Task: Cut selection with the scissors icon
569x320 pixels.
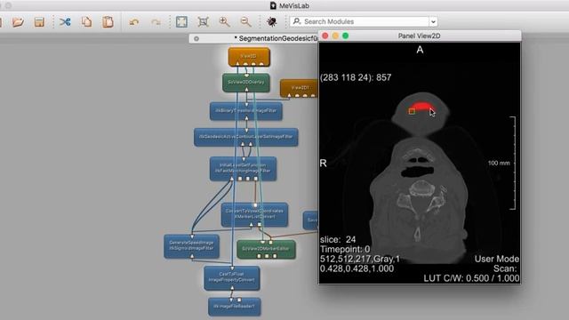Action: [65, 22]
